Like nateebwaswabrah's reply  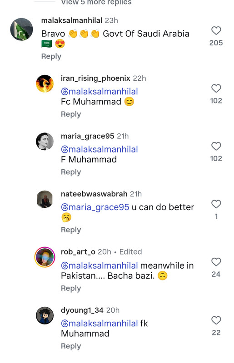click(216, 204)
